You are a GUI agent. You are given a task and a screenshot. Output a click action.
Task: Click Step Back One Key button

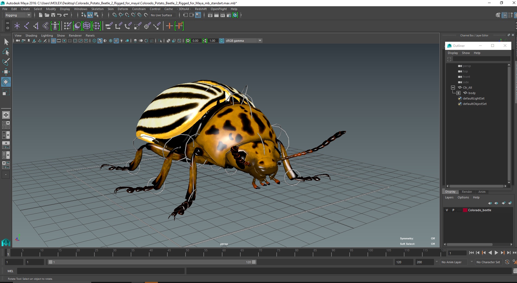pyautogui.click(x=484, y=253)
